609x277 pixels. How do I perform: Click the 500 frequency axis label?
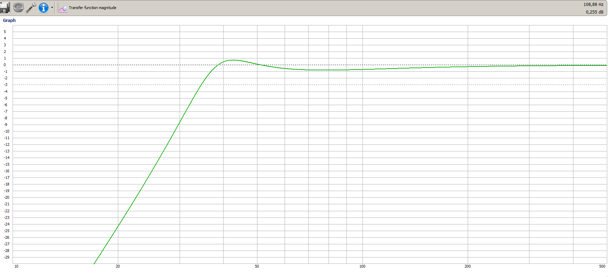(x=602, y=266)
